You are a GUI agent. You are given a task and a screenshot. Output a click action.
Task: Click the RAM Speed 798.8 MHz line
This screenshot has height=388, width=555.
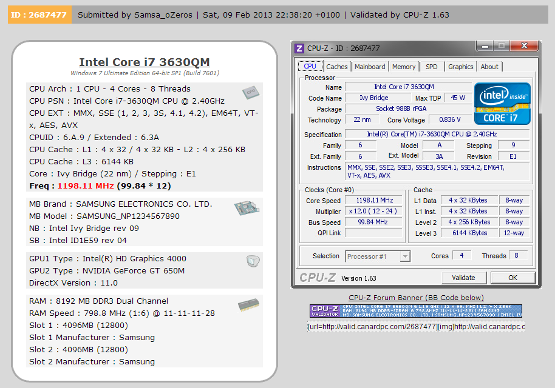point(122,313)
